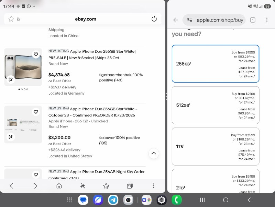Open Messages from the taskbar
Viewport: 275px width, 207px height.
(x=83, y=200)
